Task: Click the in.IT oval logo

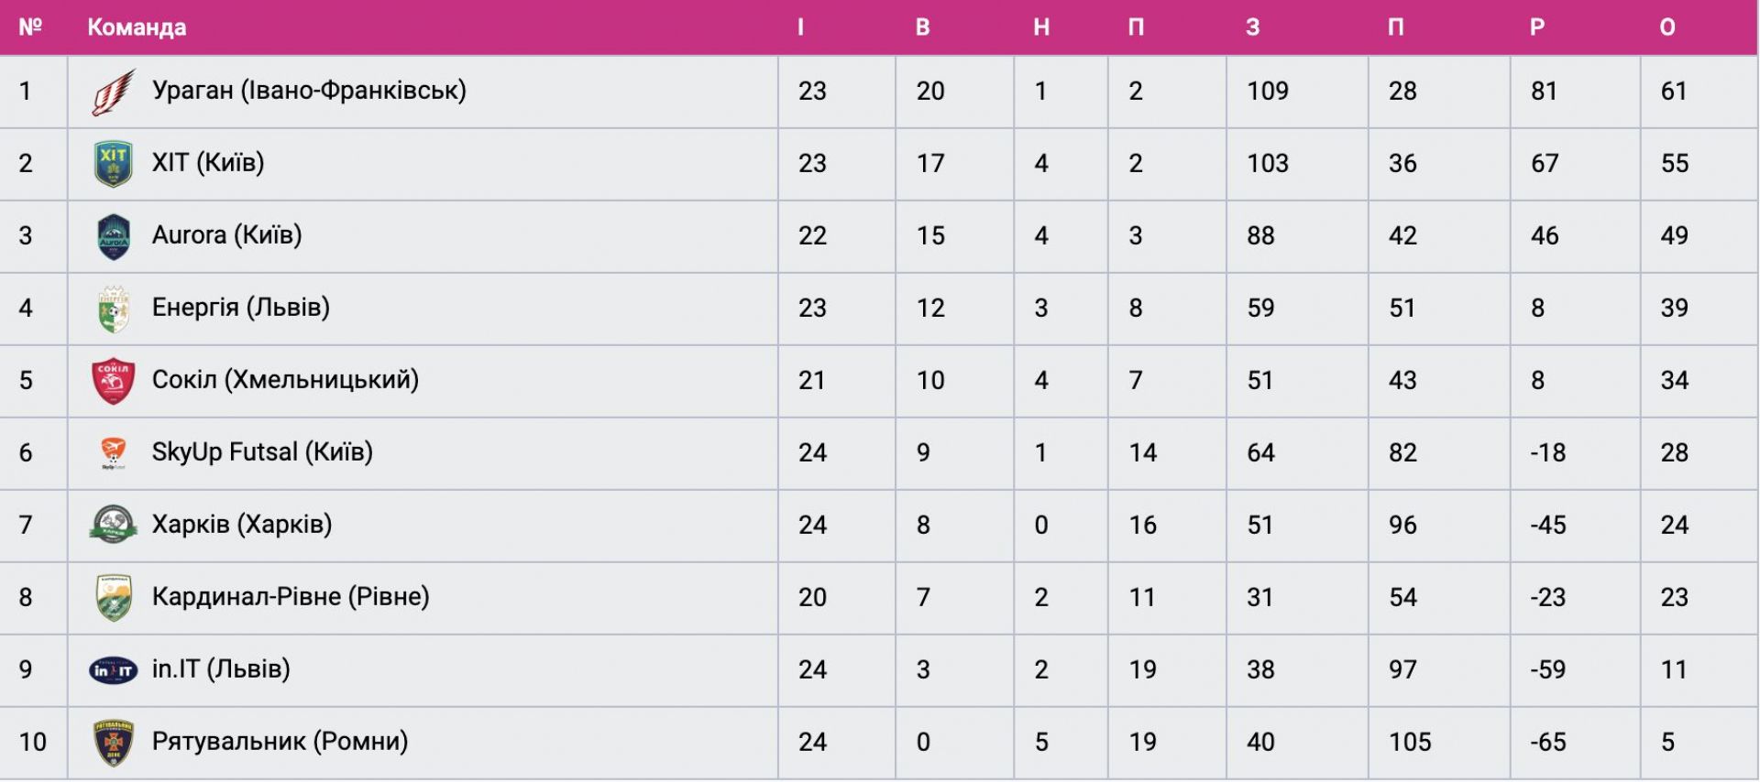Action: click(x=114, y=670)
